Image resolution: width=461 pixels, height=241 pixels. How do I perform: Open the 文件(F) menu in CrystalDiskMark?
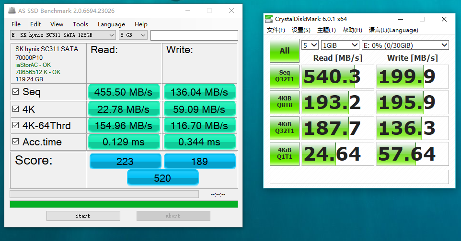tap(276, 30)
